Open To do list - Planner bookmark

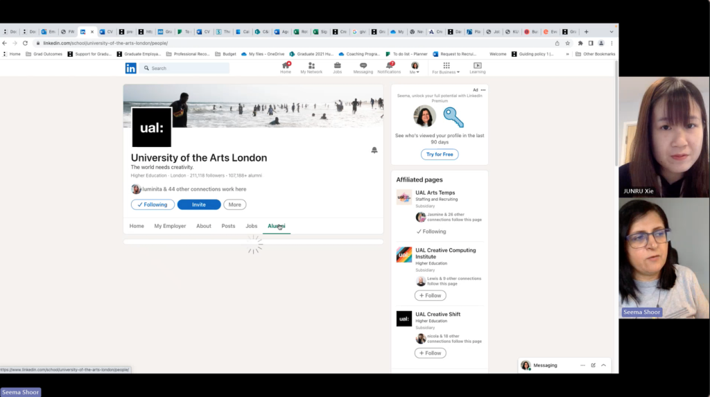(406, 54)
